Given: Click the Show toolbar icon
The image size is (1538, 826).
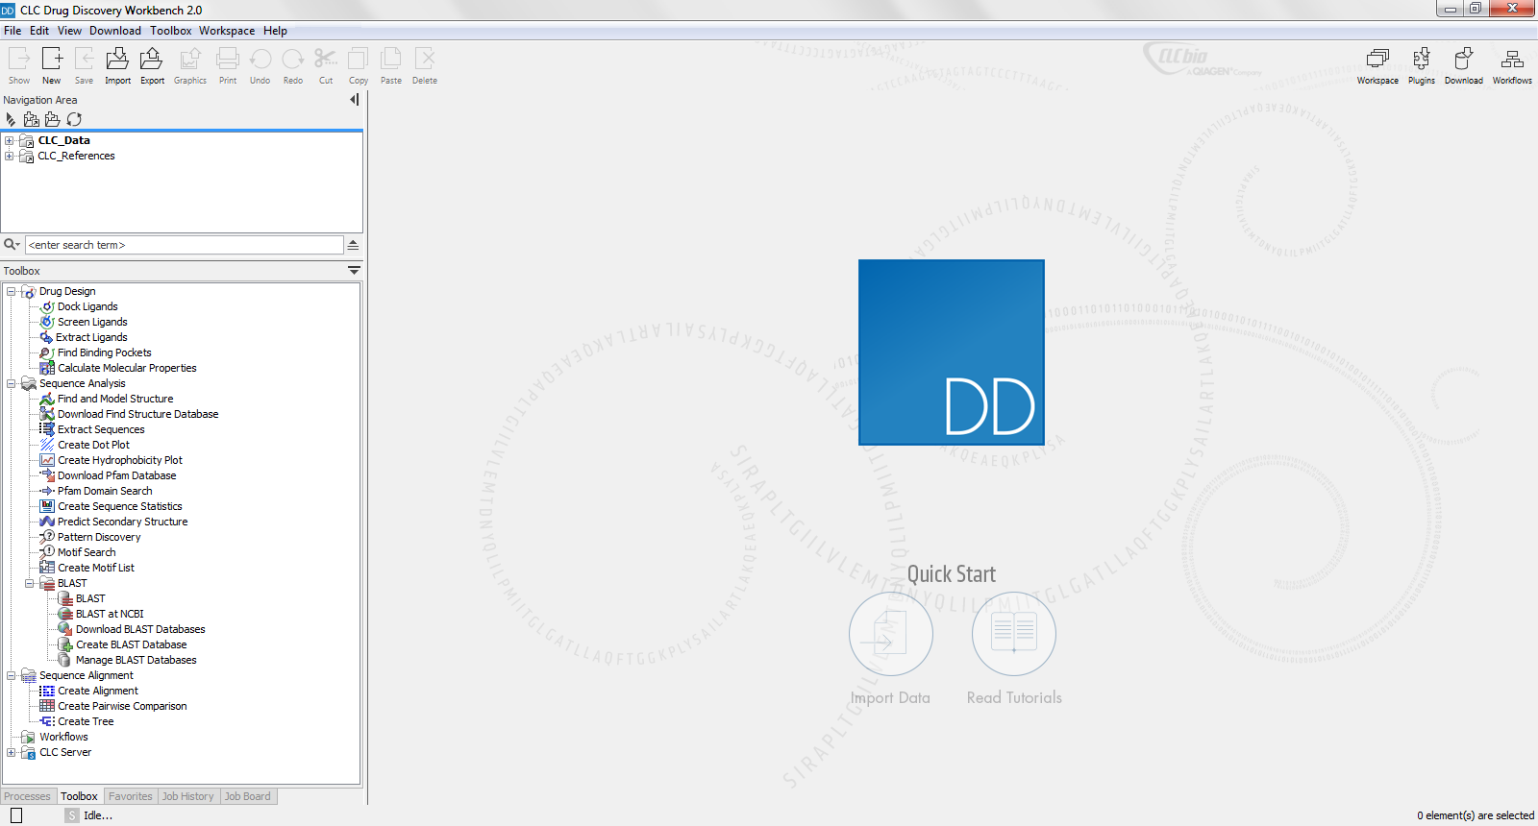Looking at the screenshot, I should coord(19,60).
